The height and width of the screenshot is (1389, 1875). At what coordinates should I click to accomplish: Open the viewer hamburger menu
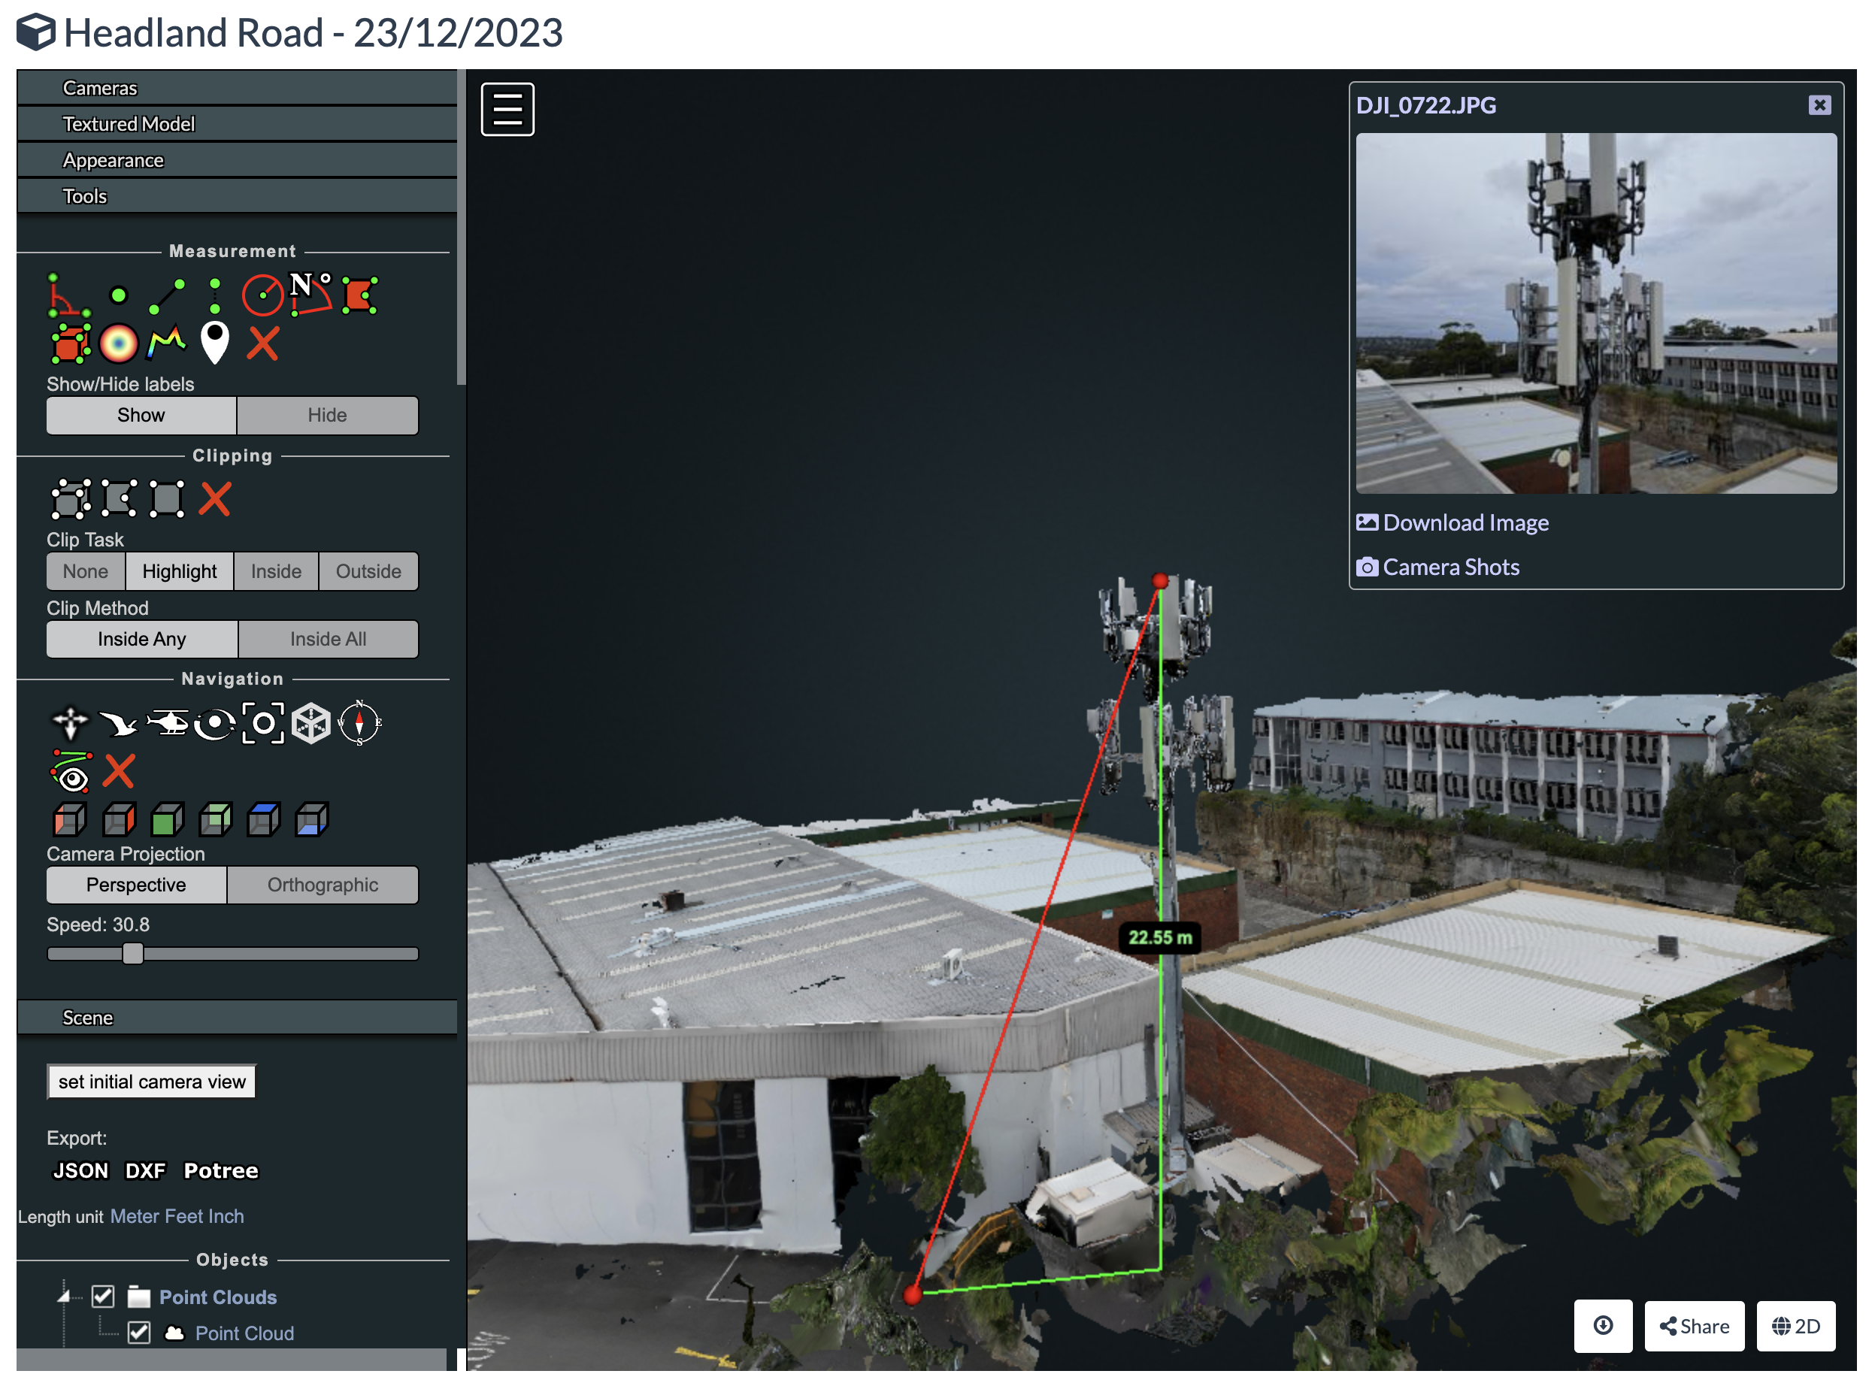[x=508, y=109]
